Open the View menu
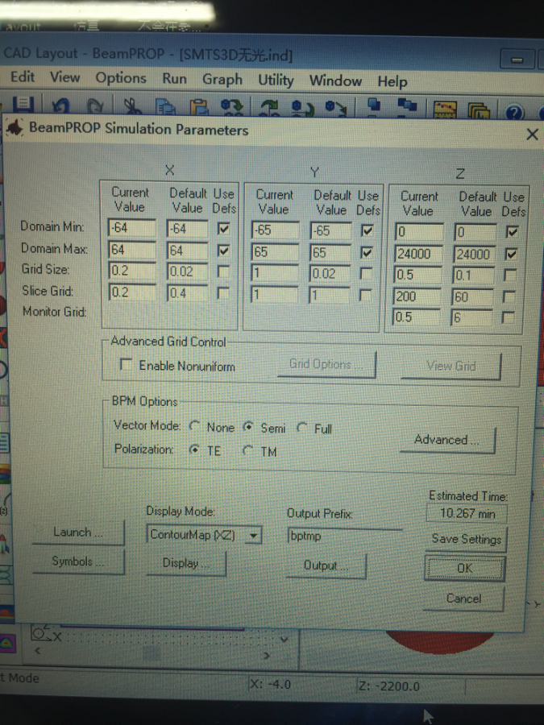The width and height of the screenshot is (544, 725). 64,77
